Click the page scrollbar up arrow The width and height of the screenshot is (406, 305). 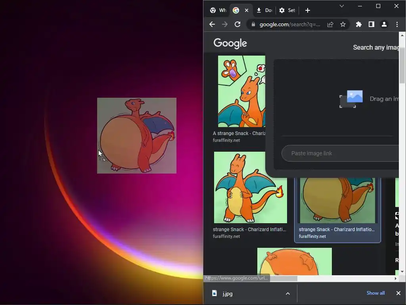click(402, 35)
